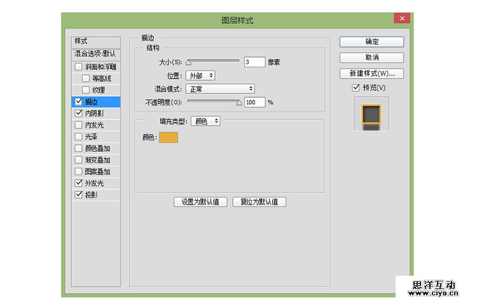Toggle the 预览(V) checkbox
477x303 pixels.
(356, 88)
